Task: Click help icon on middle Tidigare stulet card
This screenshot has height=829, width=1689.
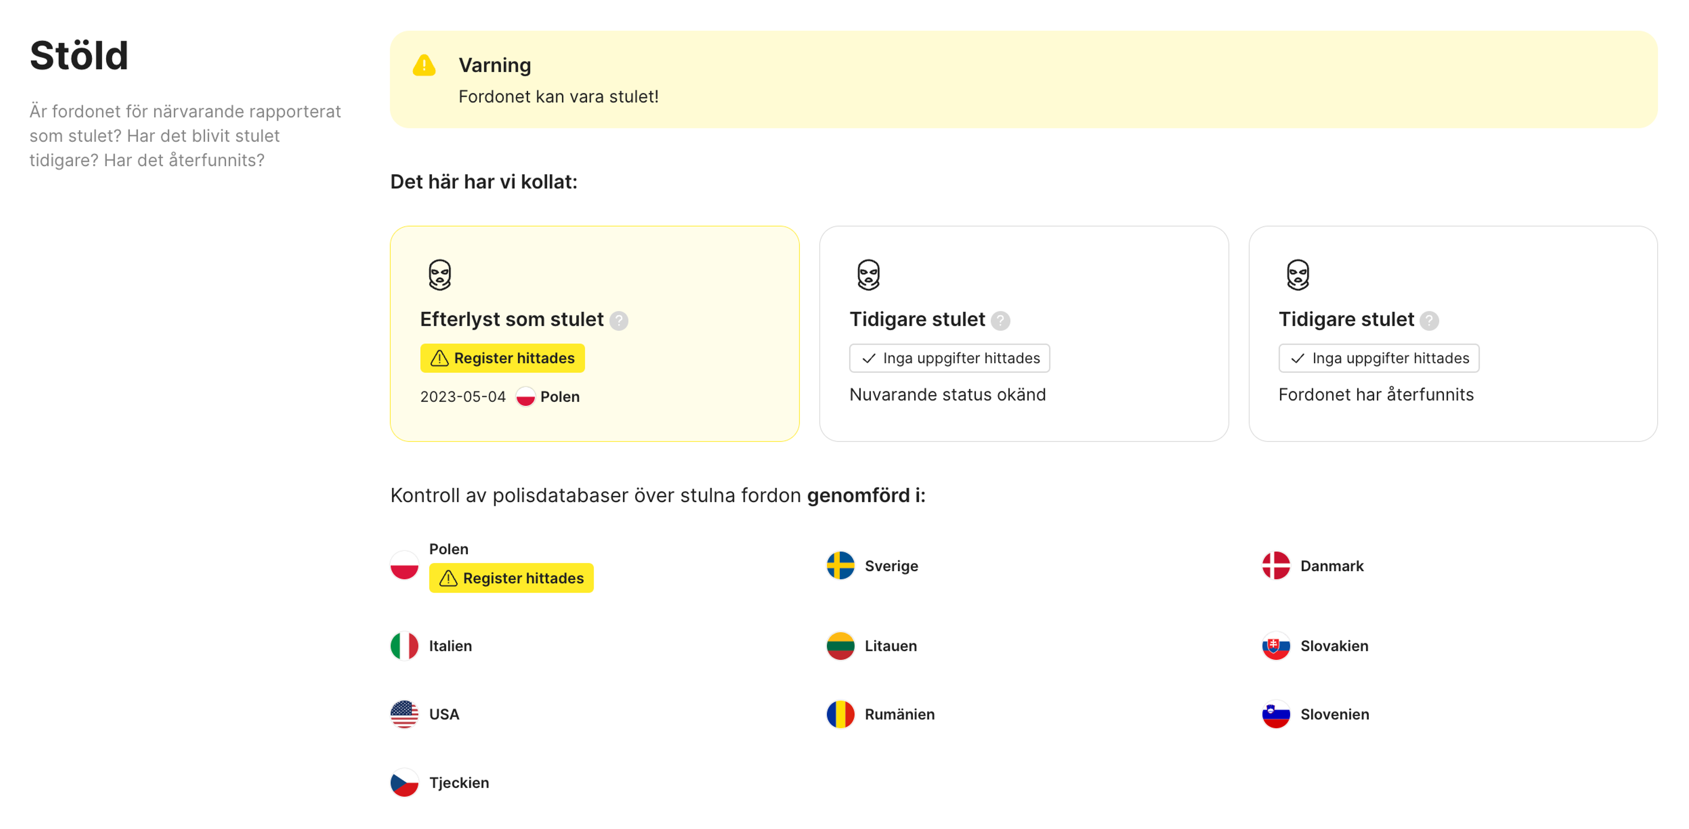Action: coord(1000,321)
